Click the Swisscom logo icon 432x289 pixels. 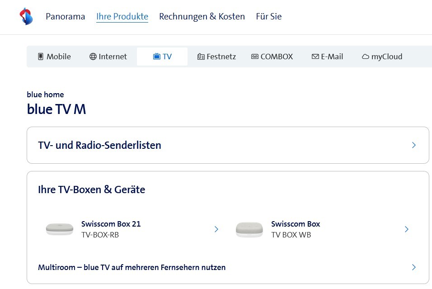click(x=26, y=17)
